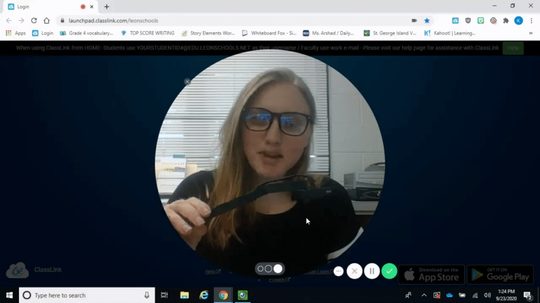
Task: Click the Help link in the footer
Action: tap(213, 272)
